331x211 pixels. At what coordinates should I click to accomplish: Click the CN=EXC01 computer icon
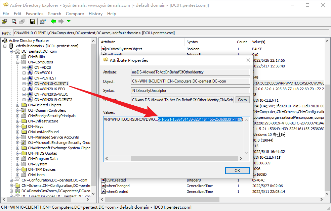pyautogui.click(x=30, y=73)
